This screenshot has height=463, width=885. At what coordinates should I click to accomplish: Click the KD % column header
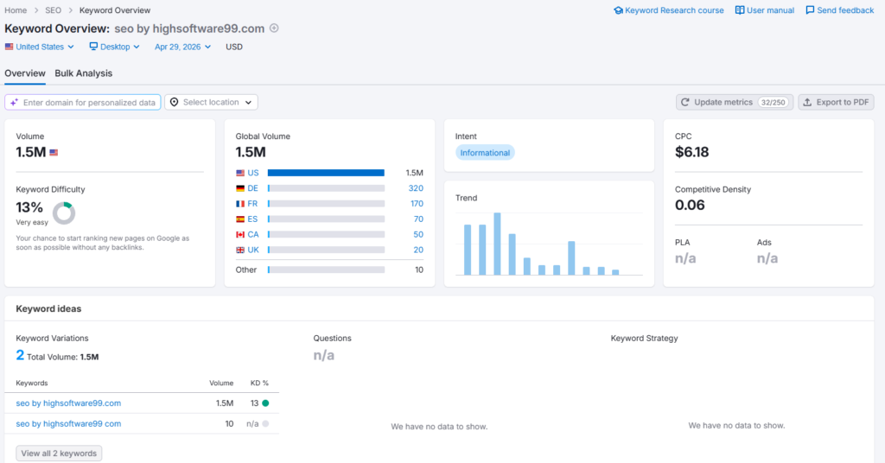(259, 383)
